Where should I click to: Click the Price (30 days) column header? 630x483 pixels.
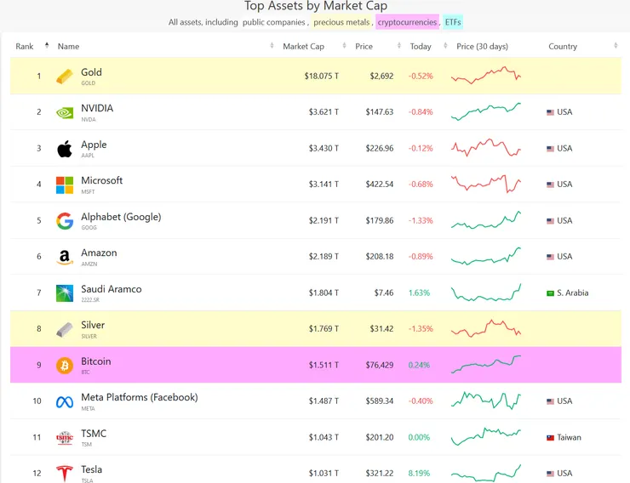click(482, 46)
